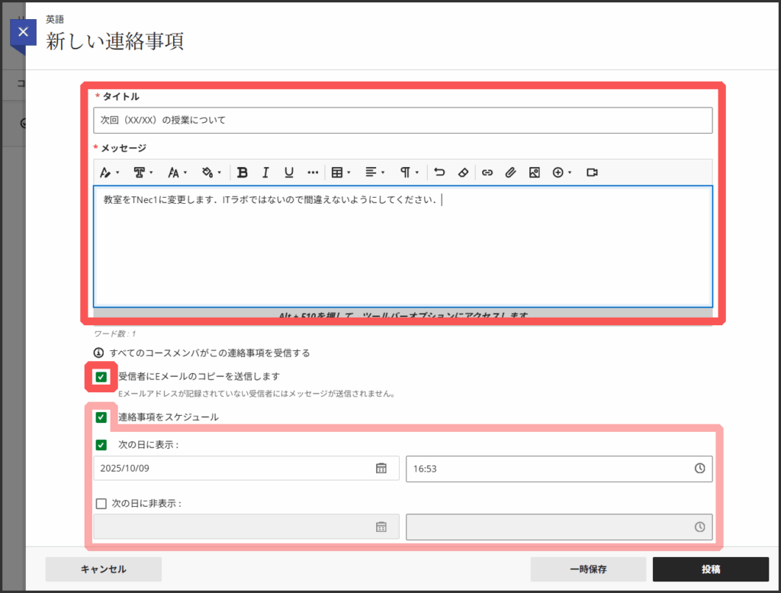Expand the text alignment dropdown
Screen dimensions: 781x593
click(374, 172)
